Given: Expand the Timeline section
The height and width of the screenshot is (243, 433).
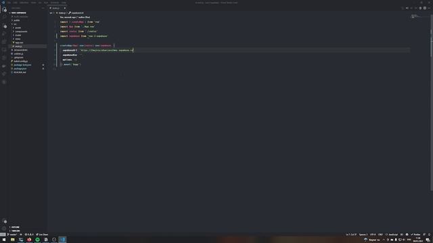Looking at the screenshot, I should 16,231.
